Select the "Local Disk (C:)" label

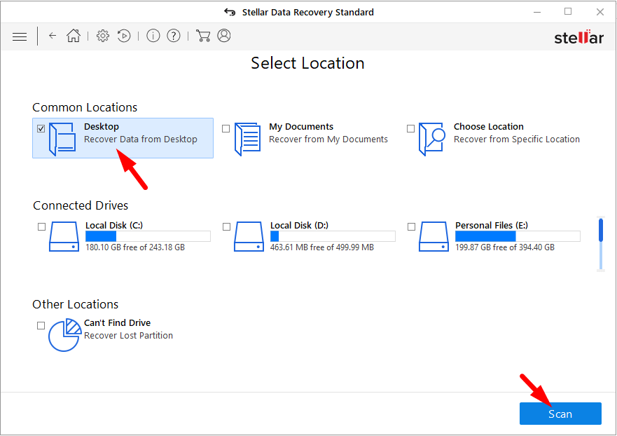(x=114, y=225)
